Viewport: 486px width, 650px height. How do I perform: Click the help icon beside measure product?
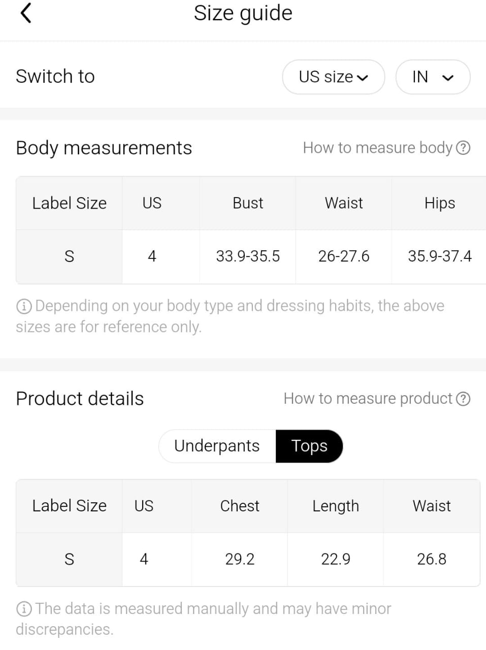coord(463,399)
